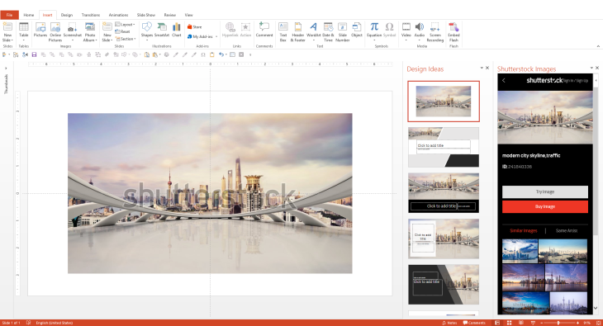Viewport: 603px width, 326px height.
Task: Open Online Pictures in the ribbon
Action: click(55, 31)
